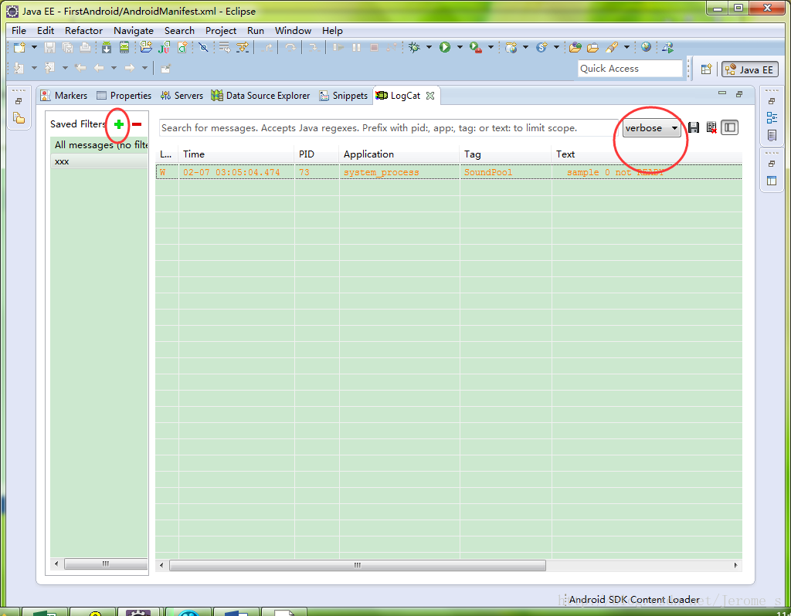Image resolution: width=791 pixels, height=616 pixels.
Task: Open the verbose log level dropdown
Action: 651,128
